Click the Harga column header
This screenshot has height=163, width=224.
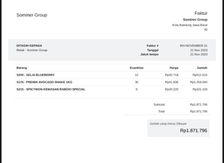pyautogui.click(x=174, y=68)
